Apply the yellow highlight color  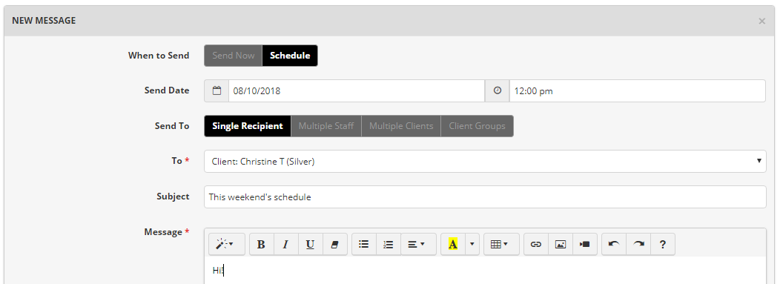pyautogui.click(x=453, y=245)
